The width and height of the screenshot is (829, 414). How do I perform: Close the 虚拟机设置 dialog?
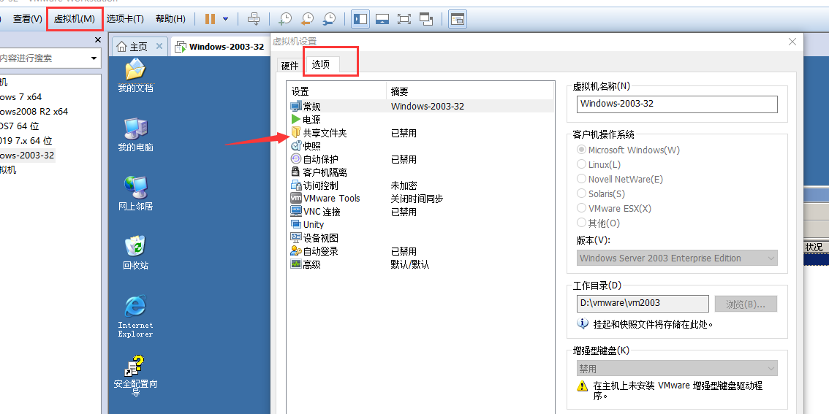(792, 42)
